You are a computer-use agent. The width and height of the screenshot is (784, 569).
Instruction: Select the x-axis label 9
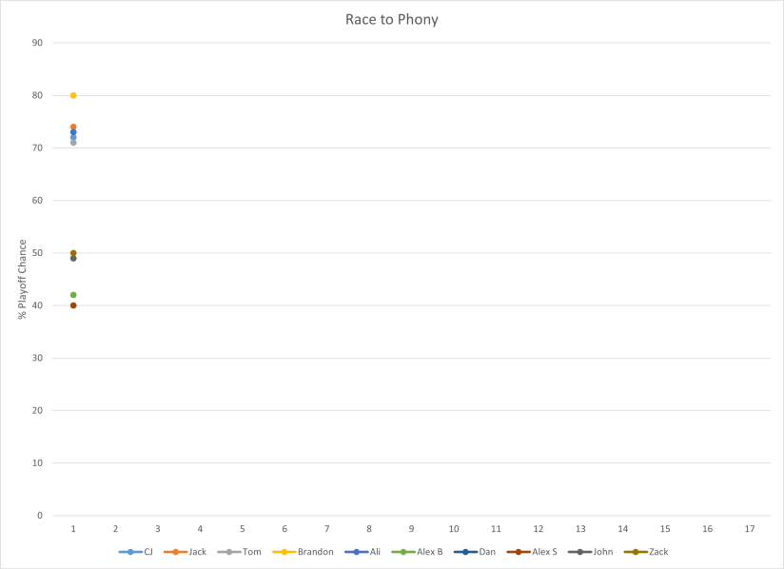(x=411, y=529)
